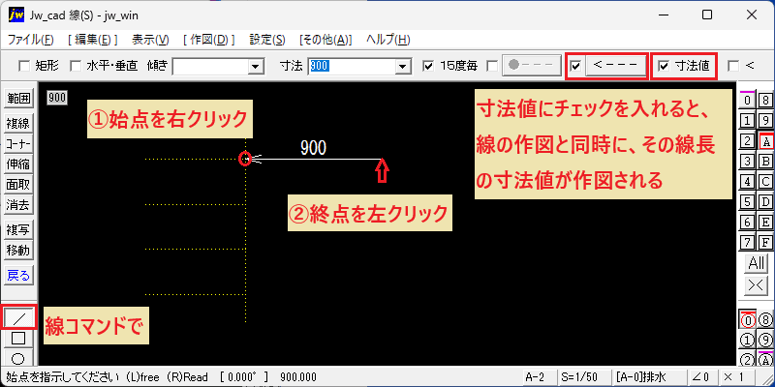Select the 消去 erase tool
The height and width of the screenshot is (387, 775).
18,205
